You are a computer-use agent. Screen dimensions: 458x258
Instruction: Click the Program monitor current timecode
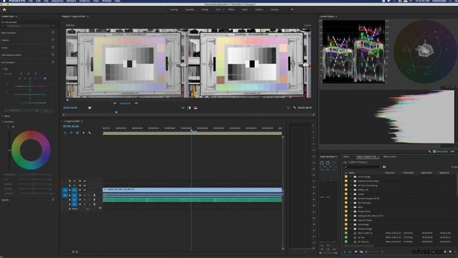point(70,108)
